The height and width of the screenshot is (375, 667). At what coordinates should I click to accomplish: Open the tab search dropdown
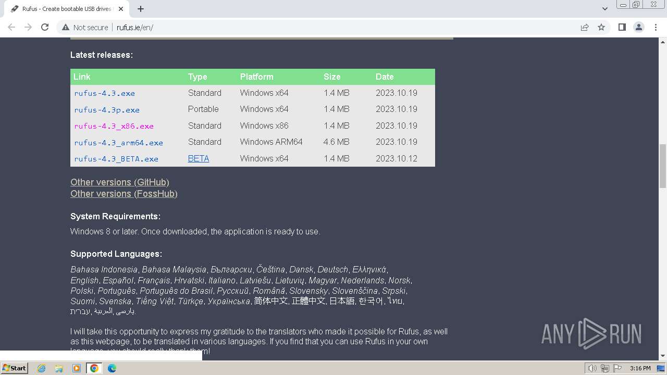coord(604,9)
